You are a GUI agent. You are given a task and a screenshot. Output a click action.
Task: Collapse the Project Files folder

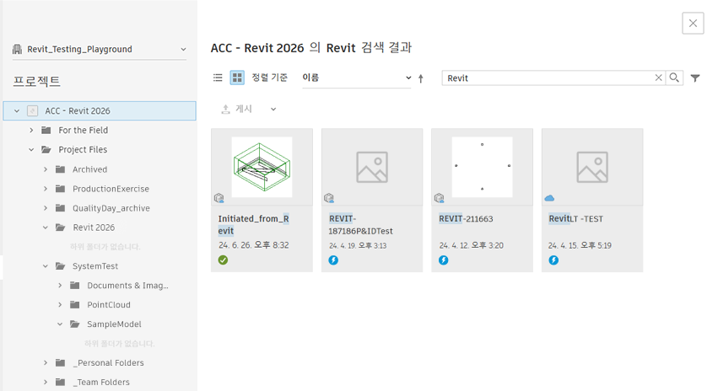(x=31, y=149)
